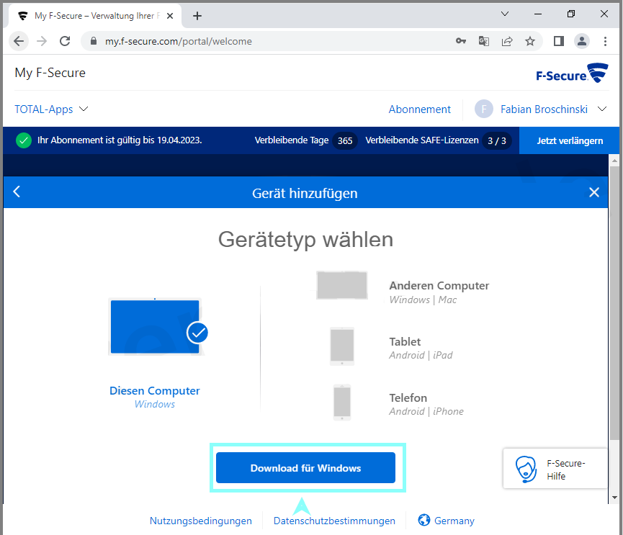Click the Download für Windows button
Image resolution: width=623 pixels, height=535 pixels.
tap(305, 468)
